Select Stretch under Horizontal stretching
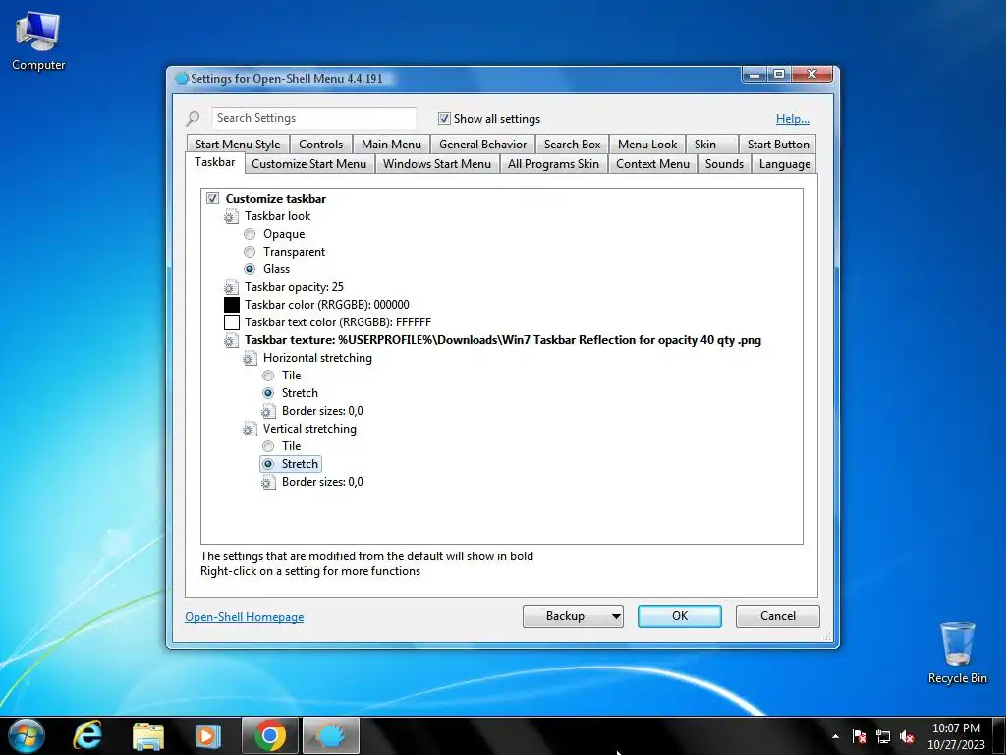Viewport: 1006px width, 755px height. point(268,393)
